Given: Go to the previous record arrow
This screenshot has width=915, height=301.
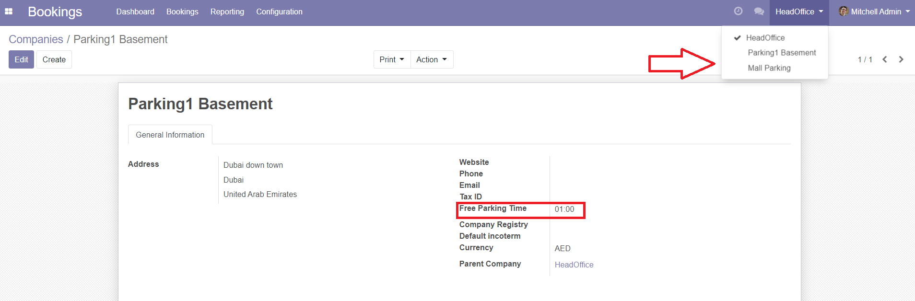Looking at the screenshot, I should pyautogui.click(x=885, y=59).
